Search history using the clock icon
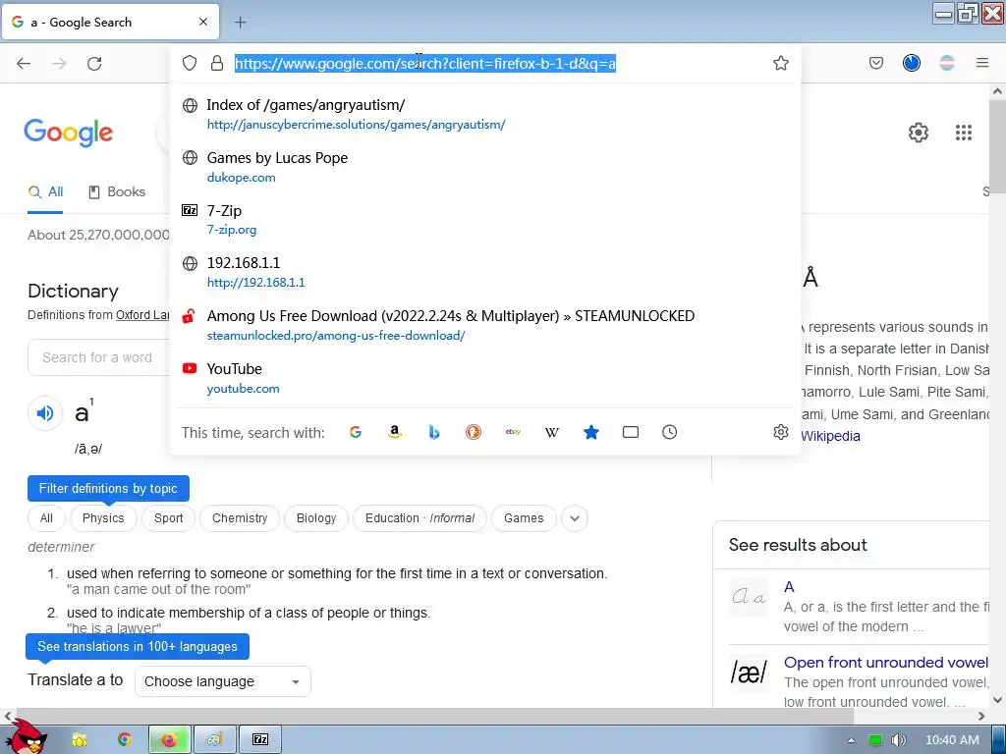 (x=670, y=432)
